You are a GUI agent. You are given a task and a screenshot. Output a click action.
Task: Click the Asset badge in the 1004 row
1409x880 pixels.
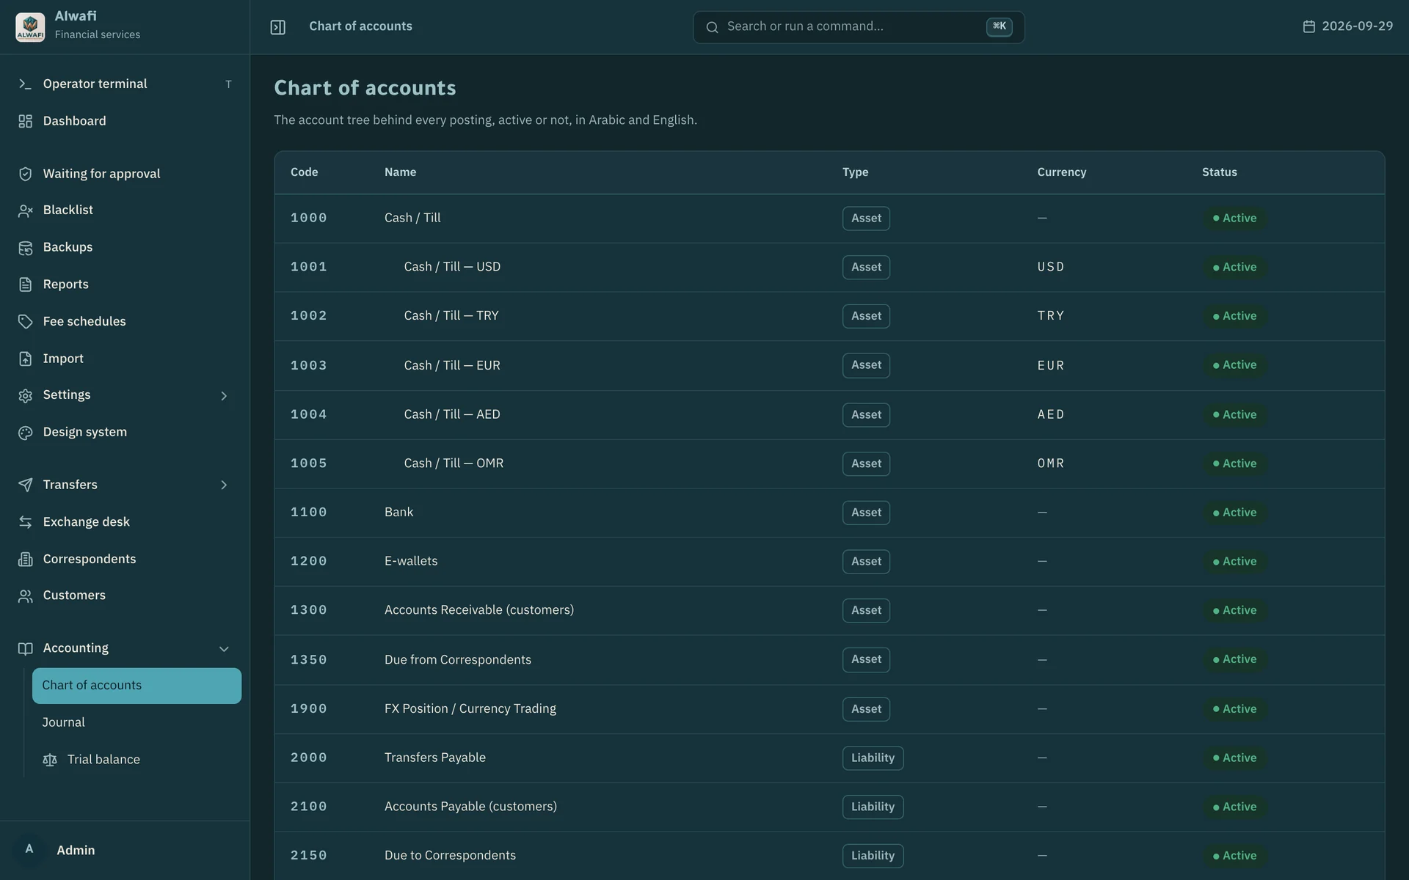(x=866, y=415)
